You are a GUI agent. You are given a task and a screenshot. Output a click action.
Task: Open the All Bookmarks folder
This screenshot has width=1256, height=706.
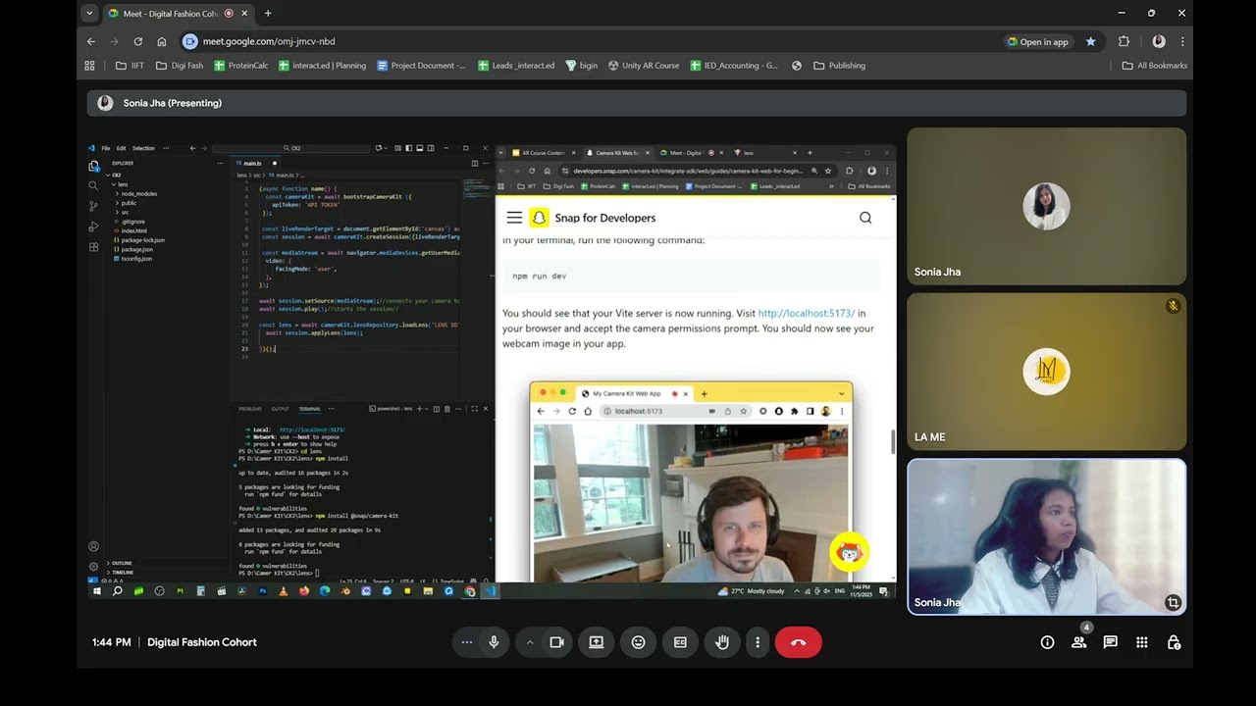(x=1155, y=66)
